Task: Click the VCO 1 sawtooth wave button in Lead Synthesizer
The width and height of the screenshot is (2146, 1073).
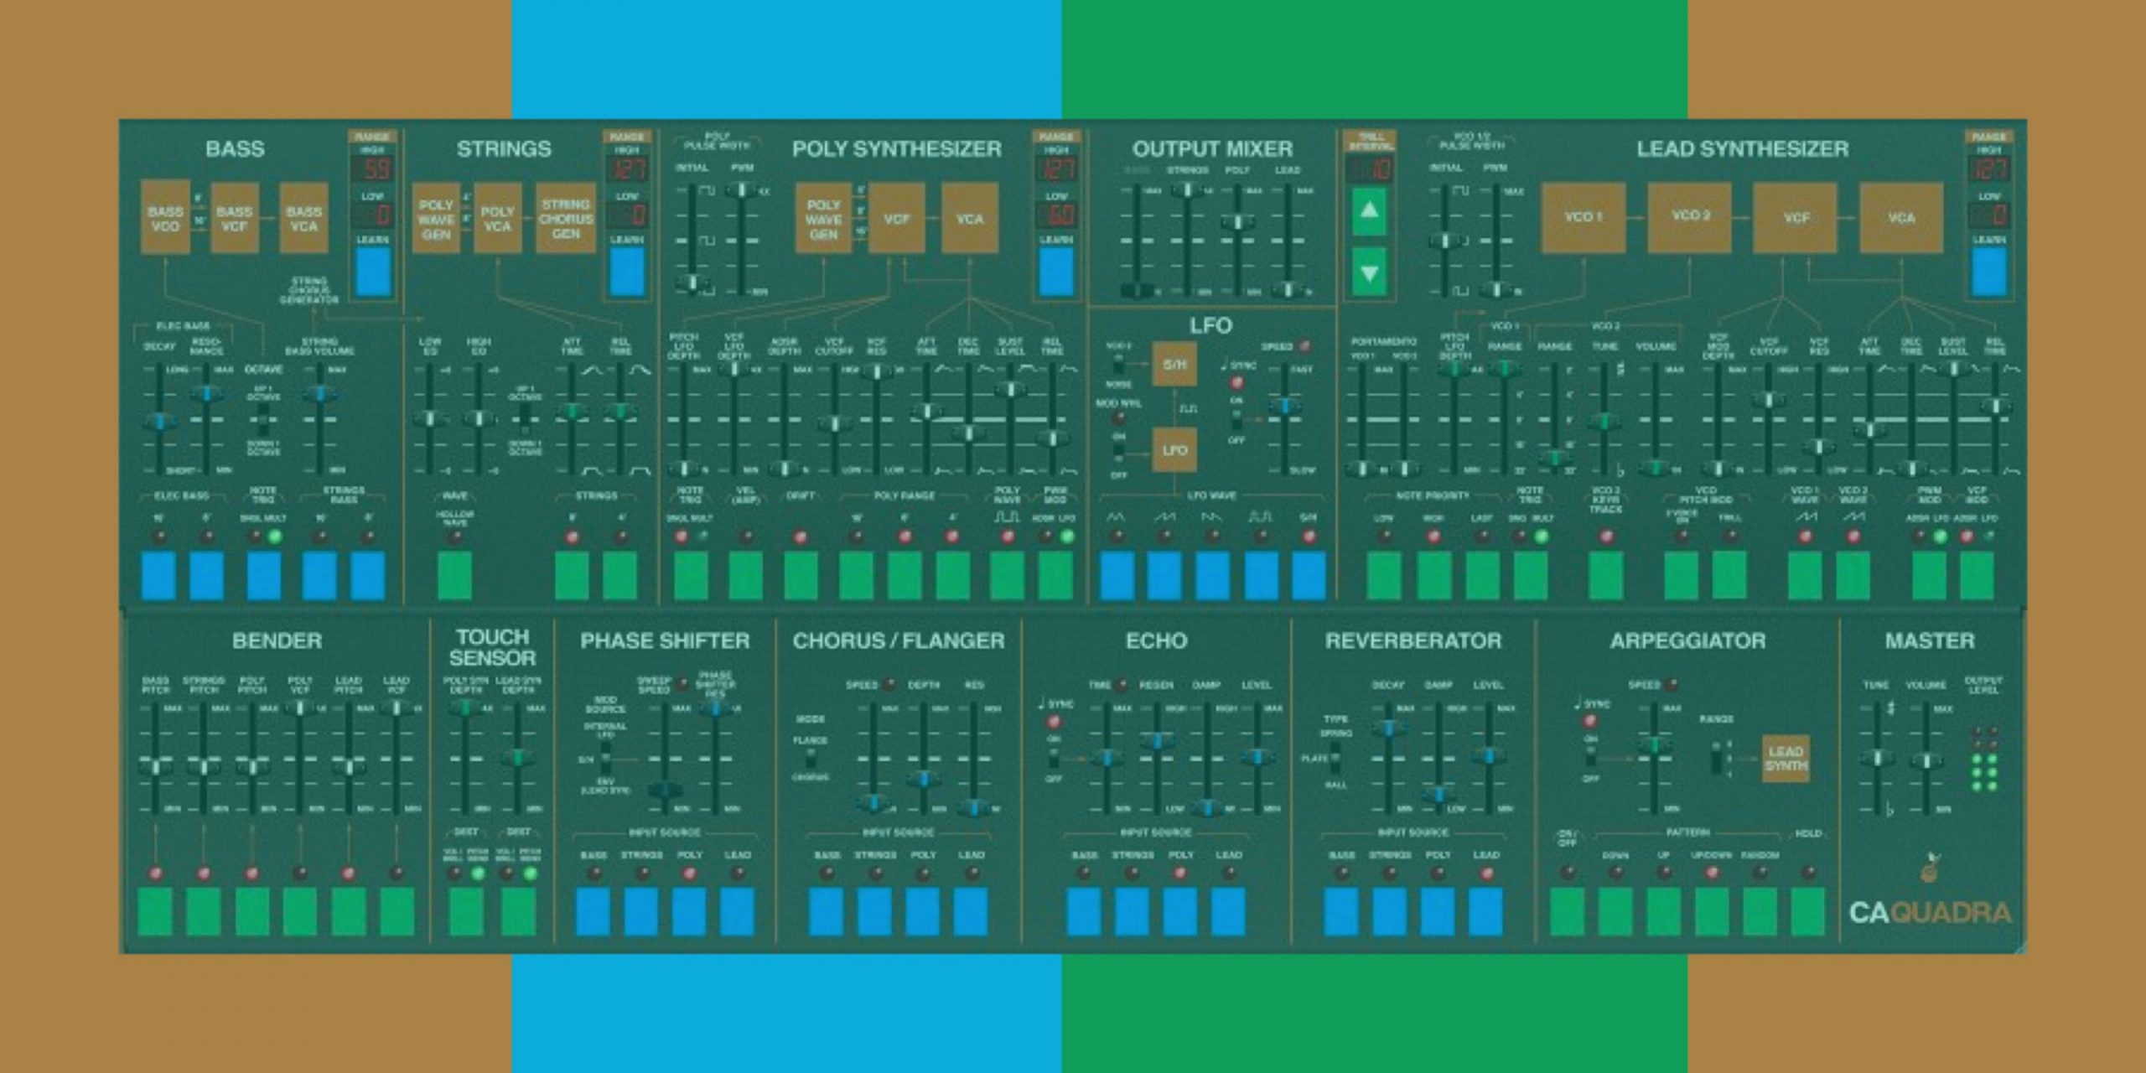Action: (1806, 577)
